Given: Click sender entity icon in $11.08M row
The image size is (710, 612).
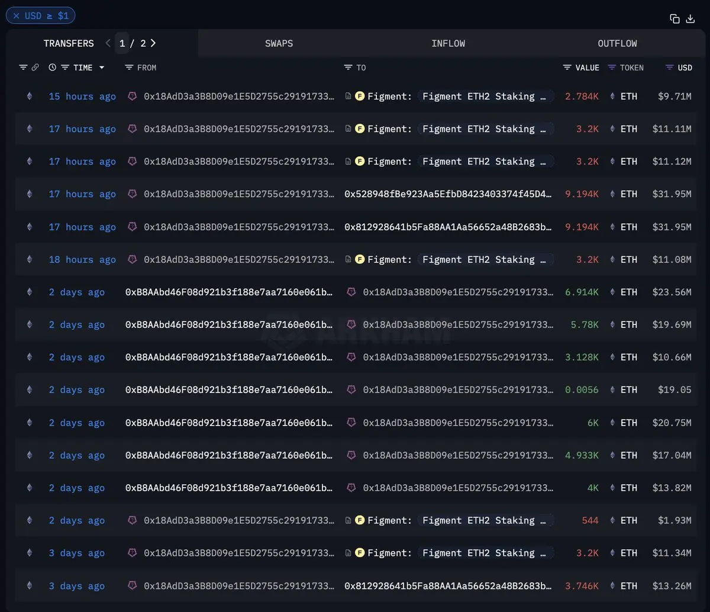Looking at the screenshot, I should [133, 259].
